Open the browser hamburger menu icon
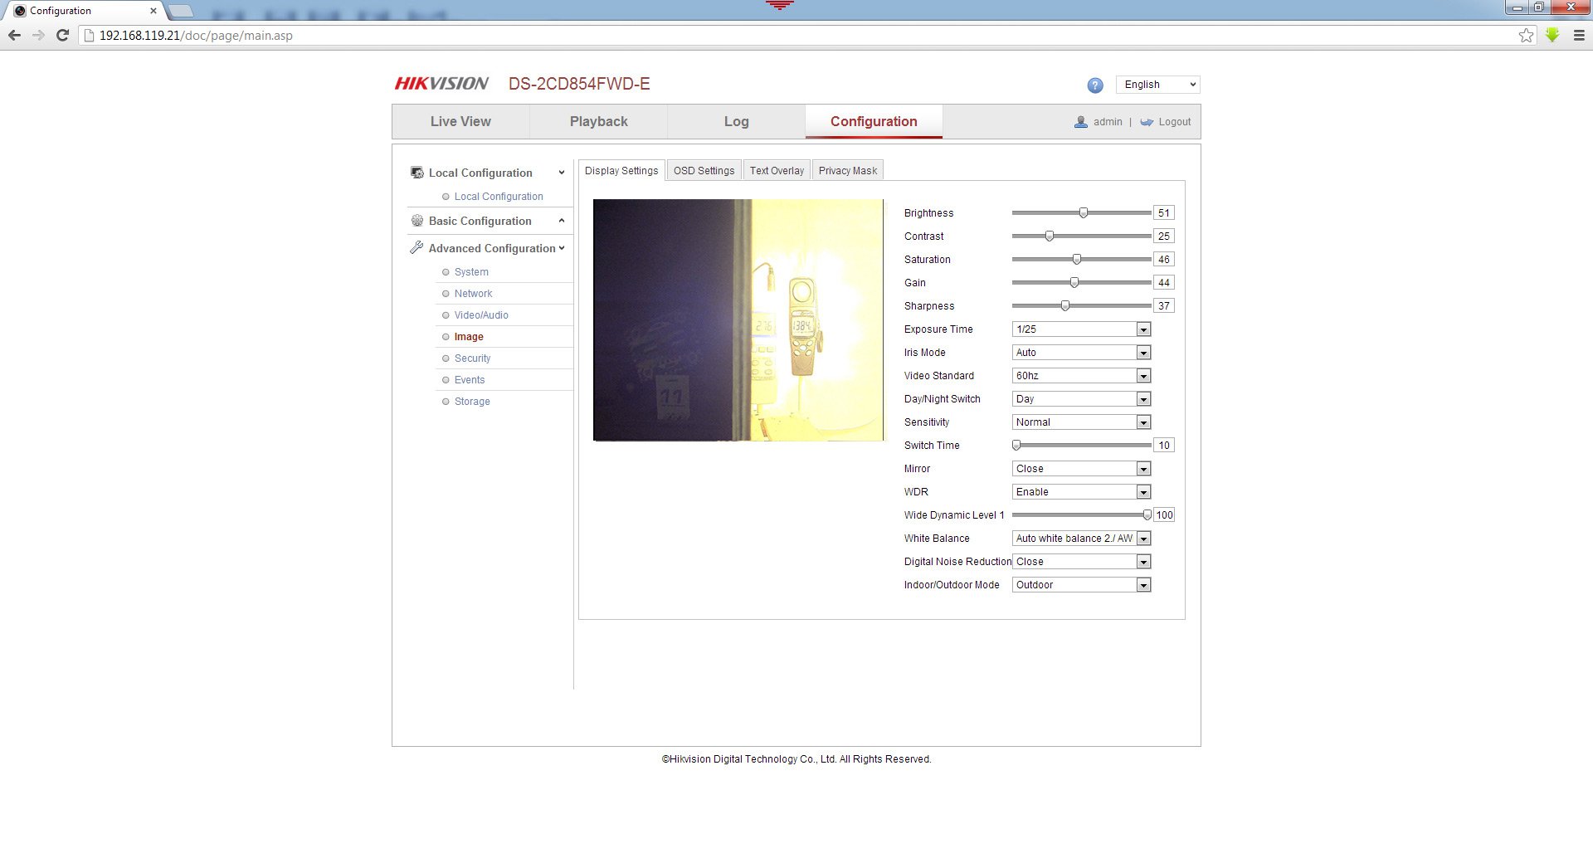Viewport: 1593px width, 863px height. point(1579,36)
